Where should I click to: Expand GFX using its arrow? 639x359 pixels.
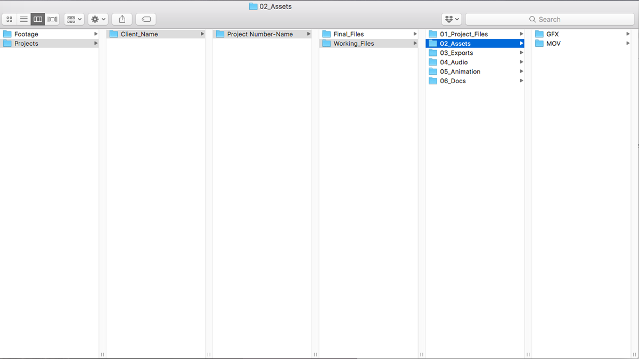coord(628,34)
